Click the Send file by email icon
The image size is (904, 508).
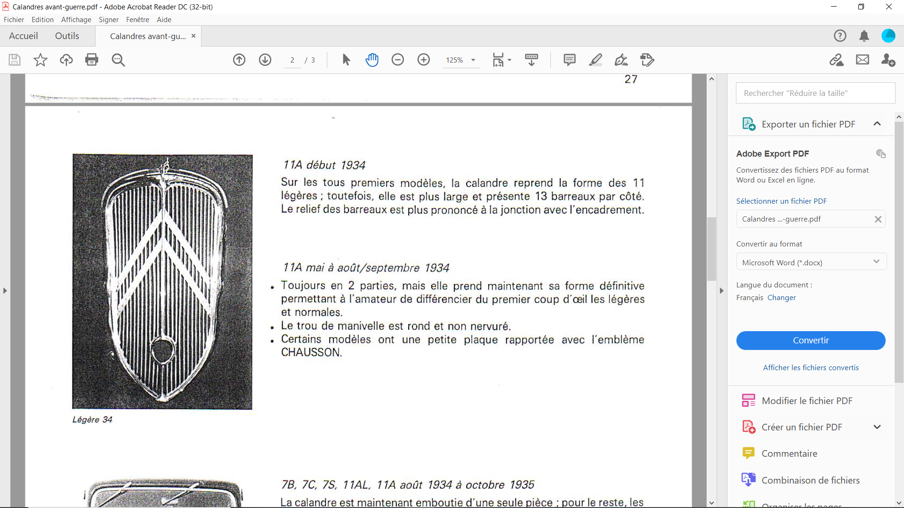863,60
